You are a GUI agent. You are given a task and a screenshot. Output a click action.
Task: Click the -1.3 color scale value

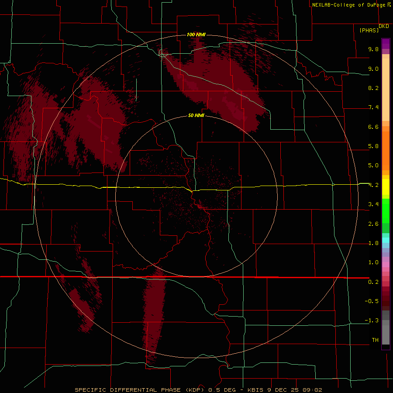point(372,321)
